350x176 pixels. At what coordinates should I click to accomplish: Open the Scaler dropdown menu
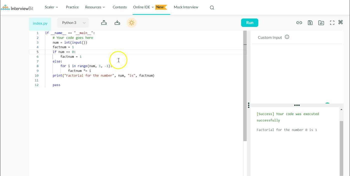(51, 7)
